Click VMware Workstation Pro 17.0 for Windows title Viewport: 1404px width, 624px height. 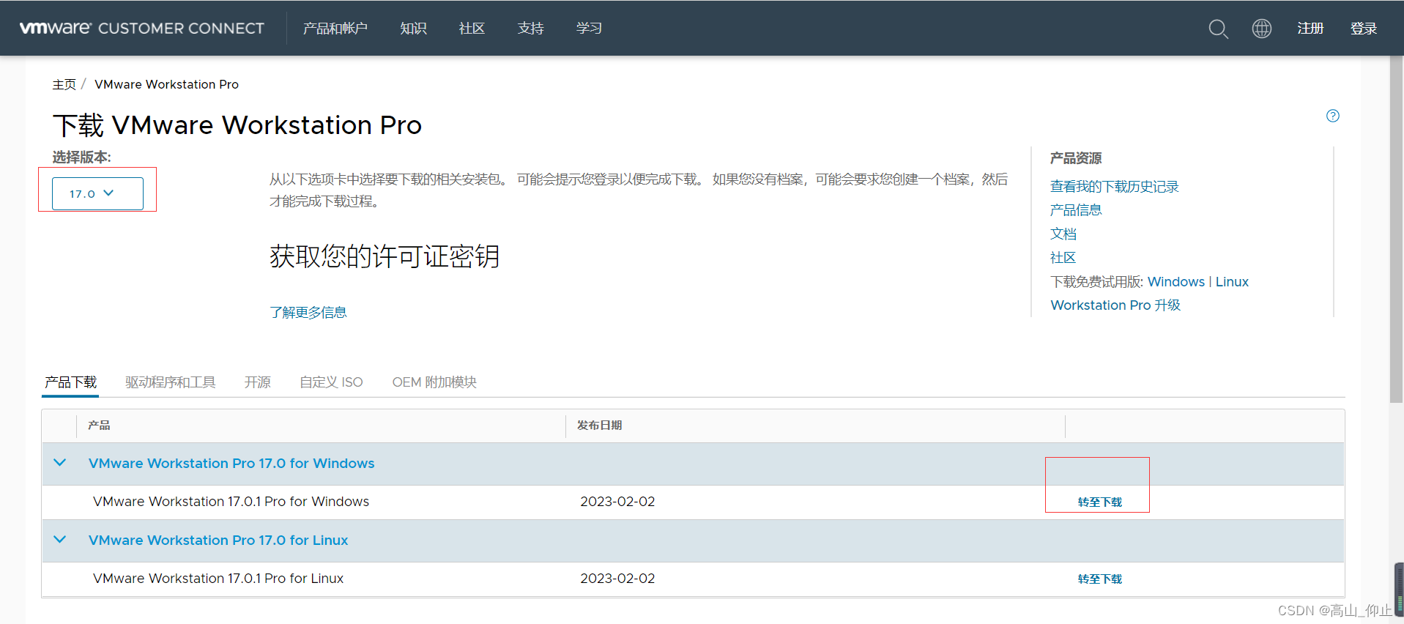[231, 464]
